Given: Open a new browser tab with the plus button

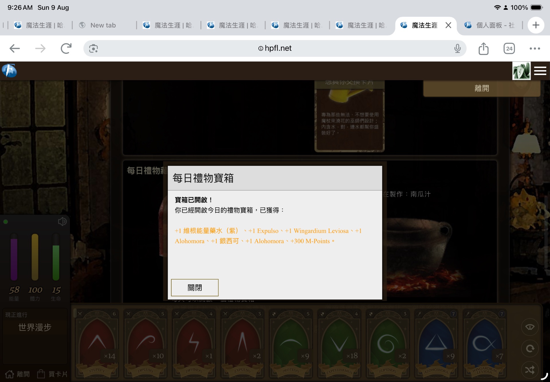Looking at the screenshot, I should click(536, 25).
